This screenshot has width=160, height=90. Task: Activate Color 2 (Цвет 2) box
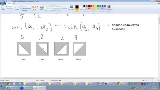(x=81, y=8)
